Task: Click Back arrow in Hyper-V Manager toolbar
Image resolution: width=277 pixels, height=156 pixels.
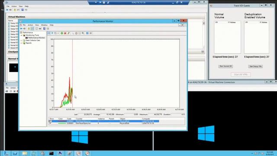Action: click(7, 10)
